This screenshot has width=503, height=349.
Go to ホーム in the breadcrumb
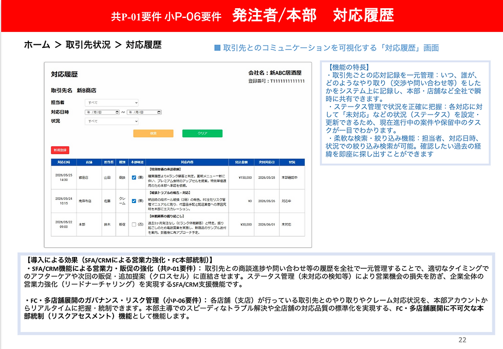click(x=37, y=45)
